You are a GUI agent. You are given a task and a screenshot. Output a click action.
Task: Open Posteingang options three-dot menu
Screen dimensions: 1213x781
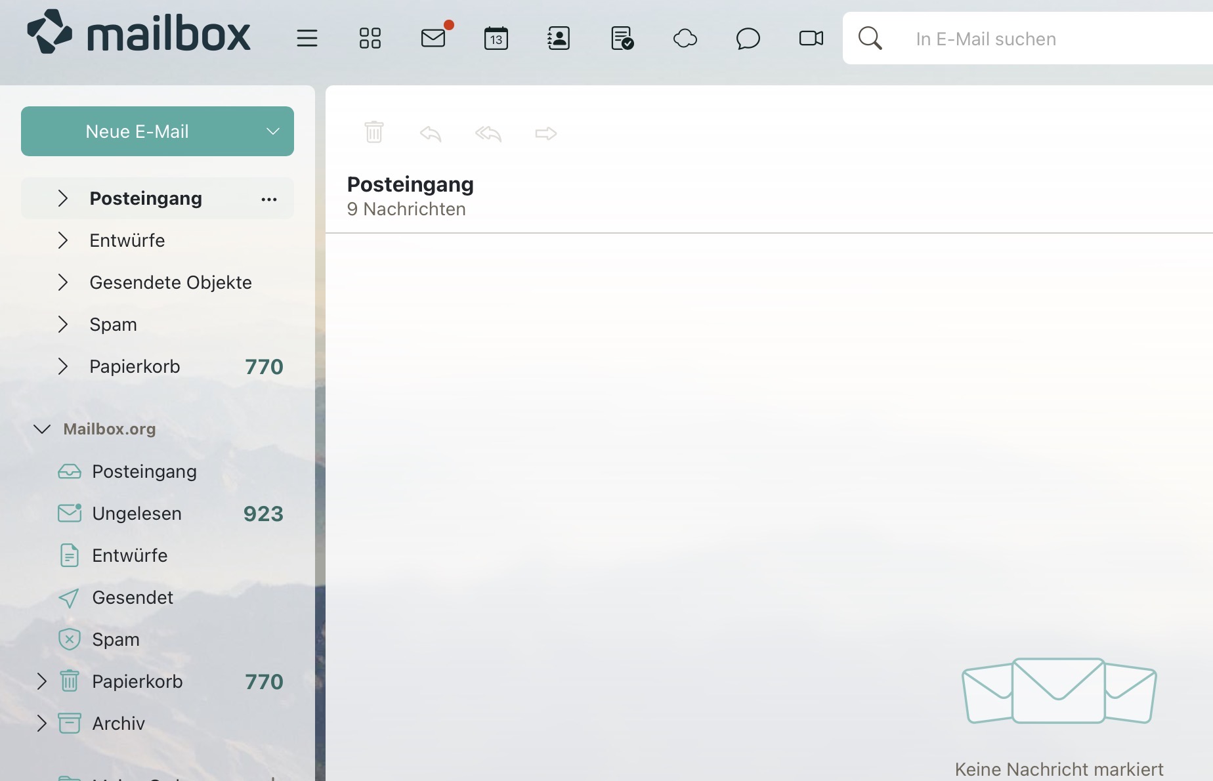(x=269, y=199)
